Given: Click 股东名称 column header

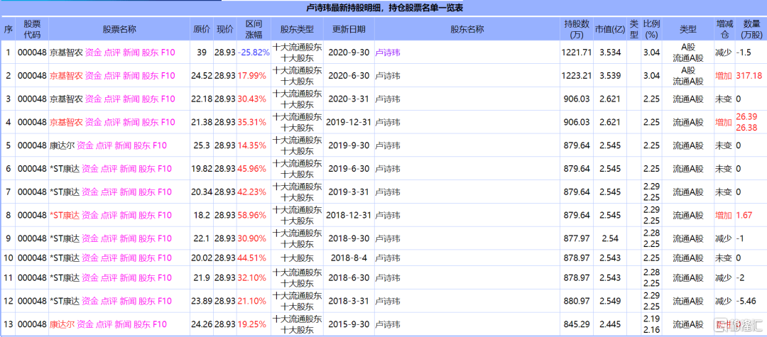Looking at the screenshot, I should [x=467, y=29].
